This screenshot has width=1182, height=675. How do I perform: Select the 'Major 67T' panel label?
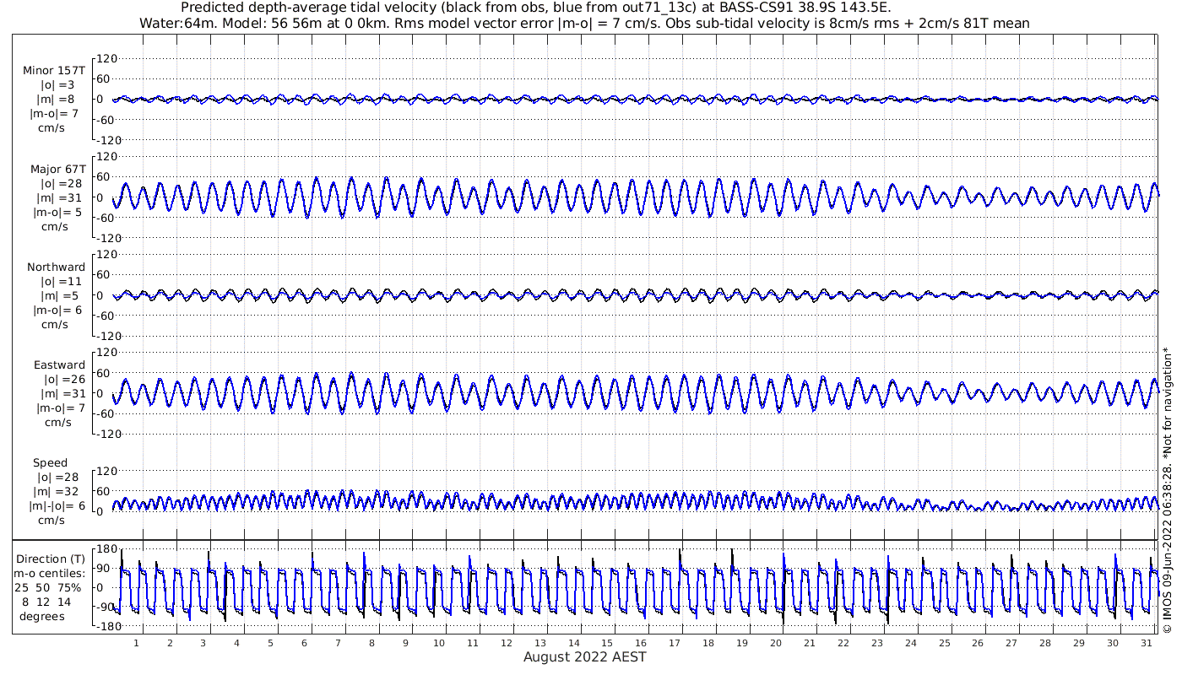(57, 170)
